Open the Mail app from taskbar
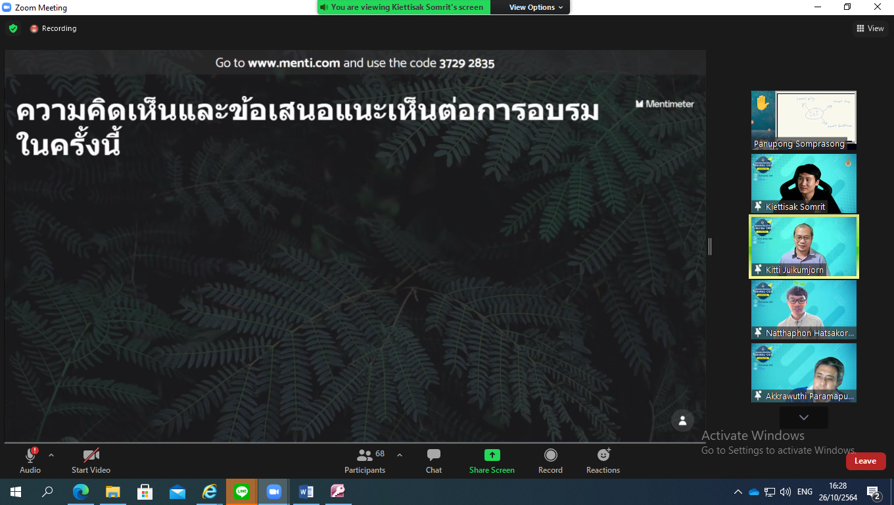This screenshot has width=894, height=505. tap(177, 491)
